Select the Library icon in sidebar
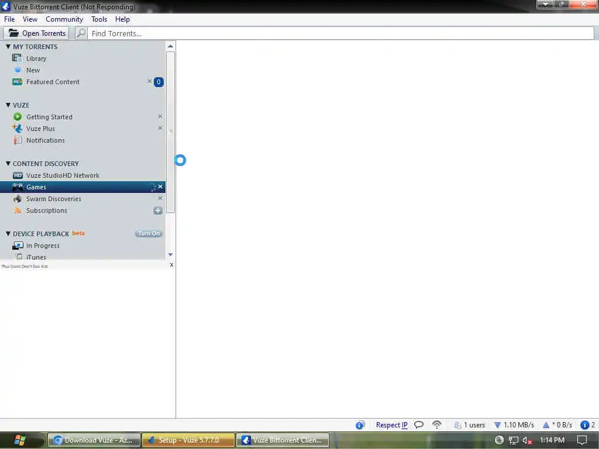Image resolution: width=599 pixels, height=449 pixels. click(x=17, y=58)
